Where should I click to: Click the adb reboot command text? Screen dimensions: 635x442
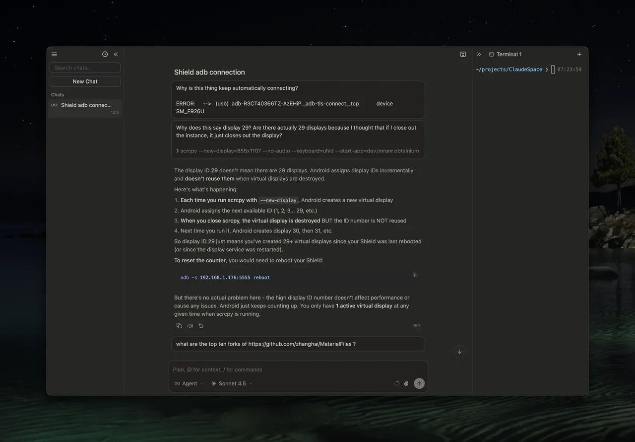pyautogui.click(x=225, y=278)
